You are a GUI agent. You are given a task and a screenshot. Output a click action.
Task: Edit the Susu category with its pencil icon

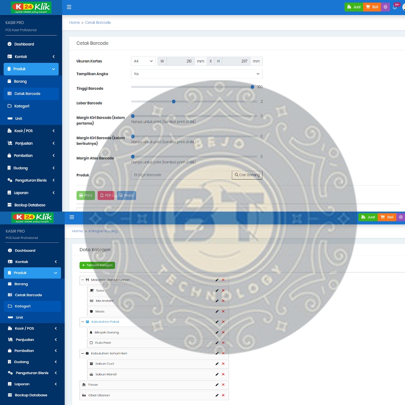(x=217, y=291)
